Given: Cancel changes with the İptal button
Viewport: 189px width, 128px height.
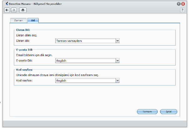Looking at the screenshot, I should click(169, 112).
